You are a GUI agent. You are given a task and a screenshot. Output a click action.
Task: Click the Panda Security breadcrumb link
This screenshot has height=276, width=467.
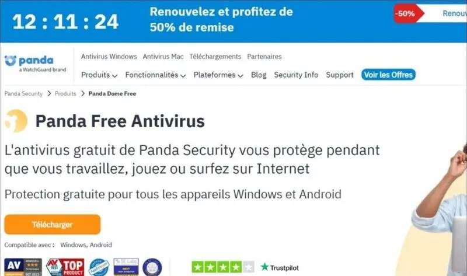23,94
